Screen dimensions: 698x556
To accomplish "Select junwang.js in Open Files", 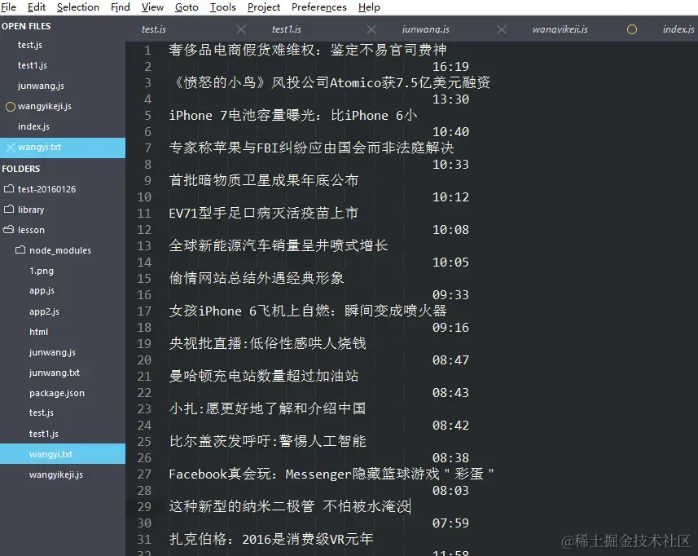I will coord(41,86).
